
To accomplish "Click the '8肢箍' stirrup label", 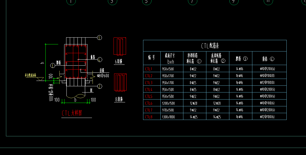I will (119, 99).
